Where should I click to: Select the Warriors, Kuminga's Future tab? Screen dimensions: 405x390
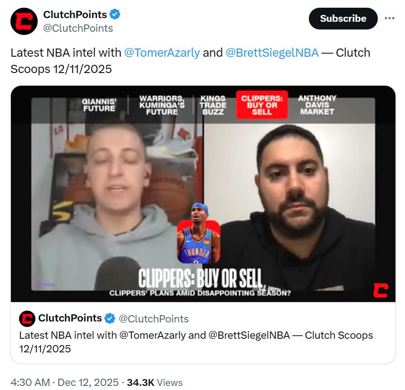coord(162,105)
